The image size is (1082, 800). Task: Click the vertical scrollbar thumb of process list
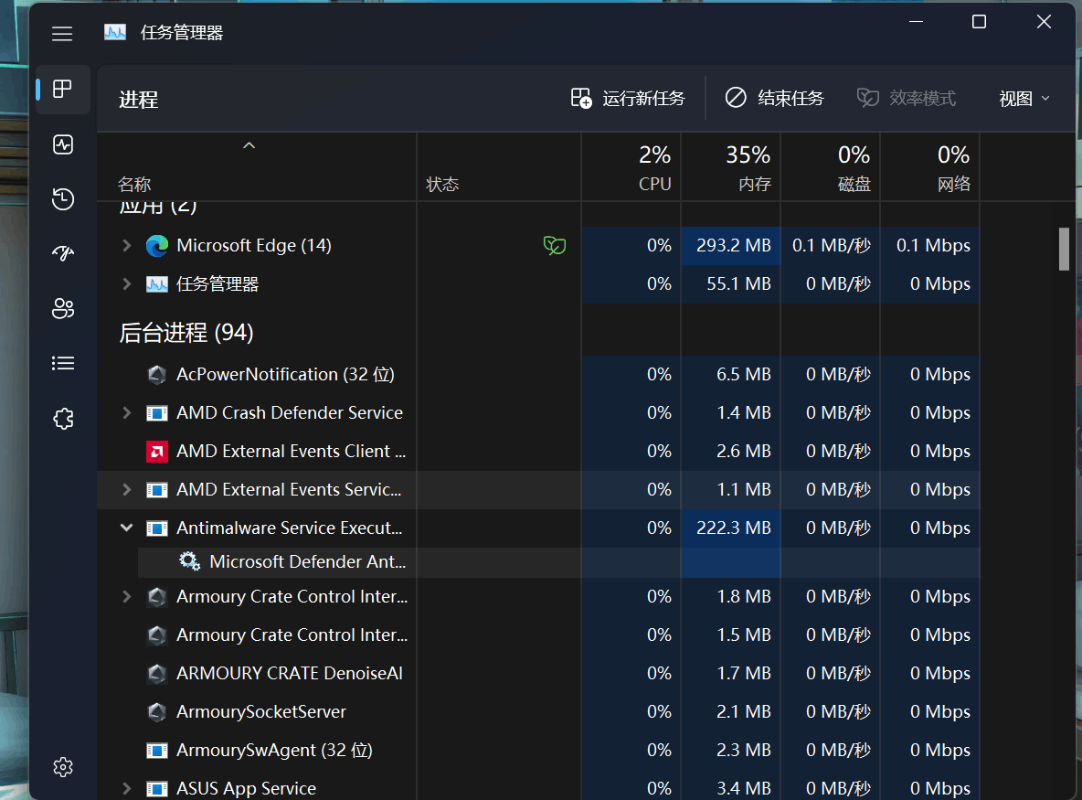tap(1064, 250)
